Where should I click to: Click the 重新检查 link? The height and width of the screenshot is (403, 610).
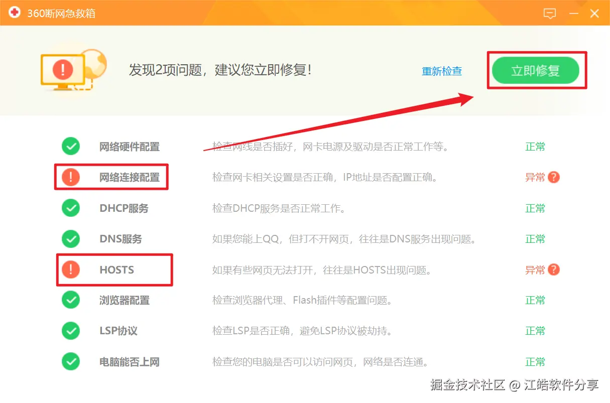click(442, 71)
